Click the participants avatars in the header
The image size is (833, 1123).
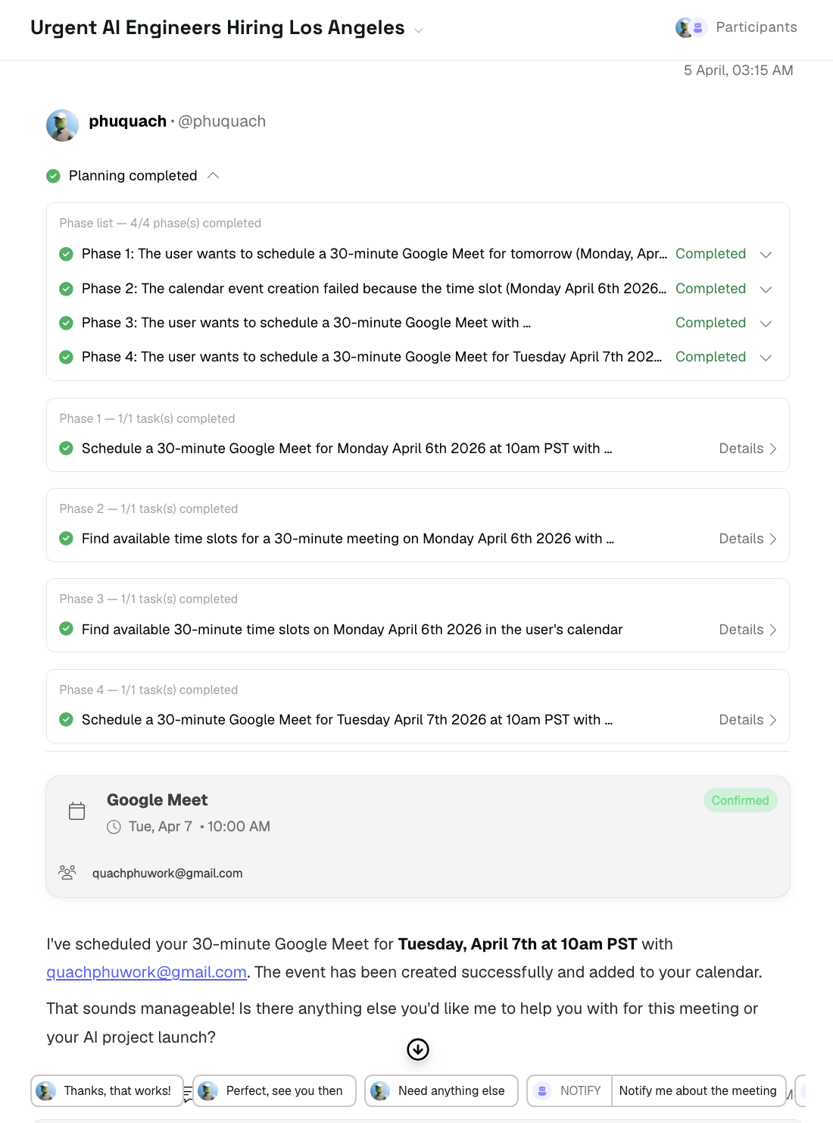coord(691,28)
